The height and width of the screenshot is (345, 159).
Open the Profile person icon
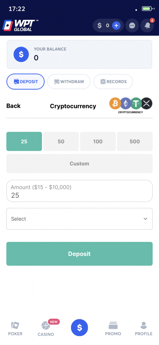coord(144,326)
